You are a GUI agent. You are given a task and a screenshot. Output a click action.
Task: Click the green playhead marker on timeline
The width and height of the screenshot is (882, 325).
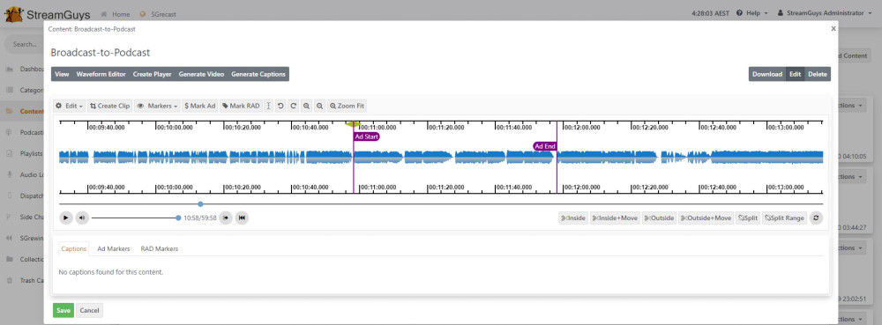coord(353,123)
